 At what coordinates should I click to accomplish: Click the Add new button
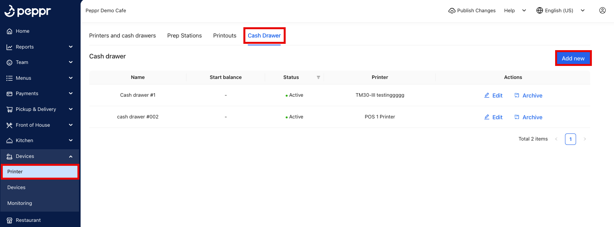(573, 58)
